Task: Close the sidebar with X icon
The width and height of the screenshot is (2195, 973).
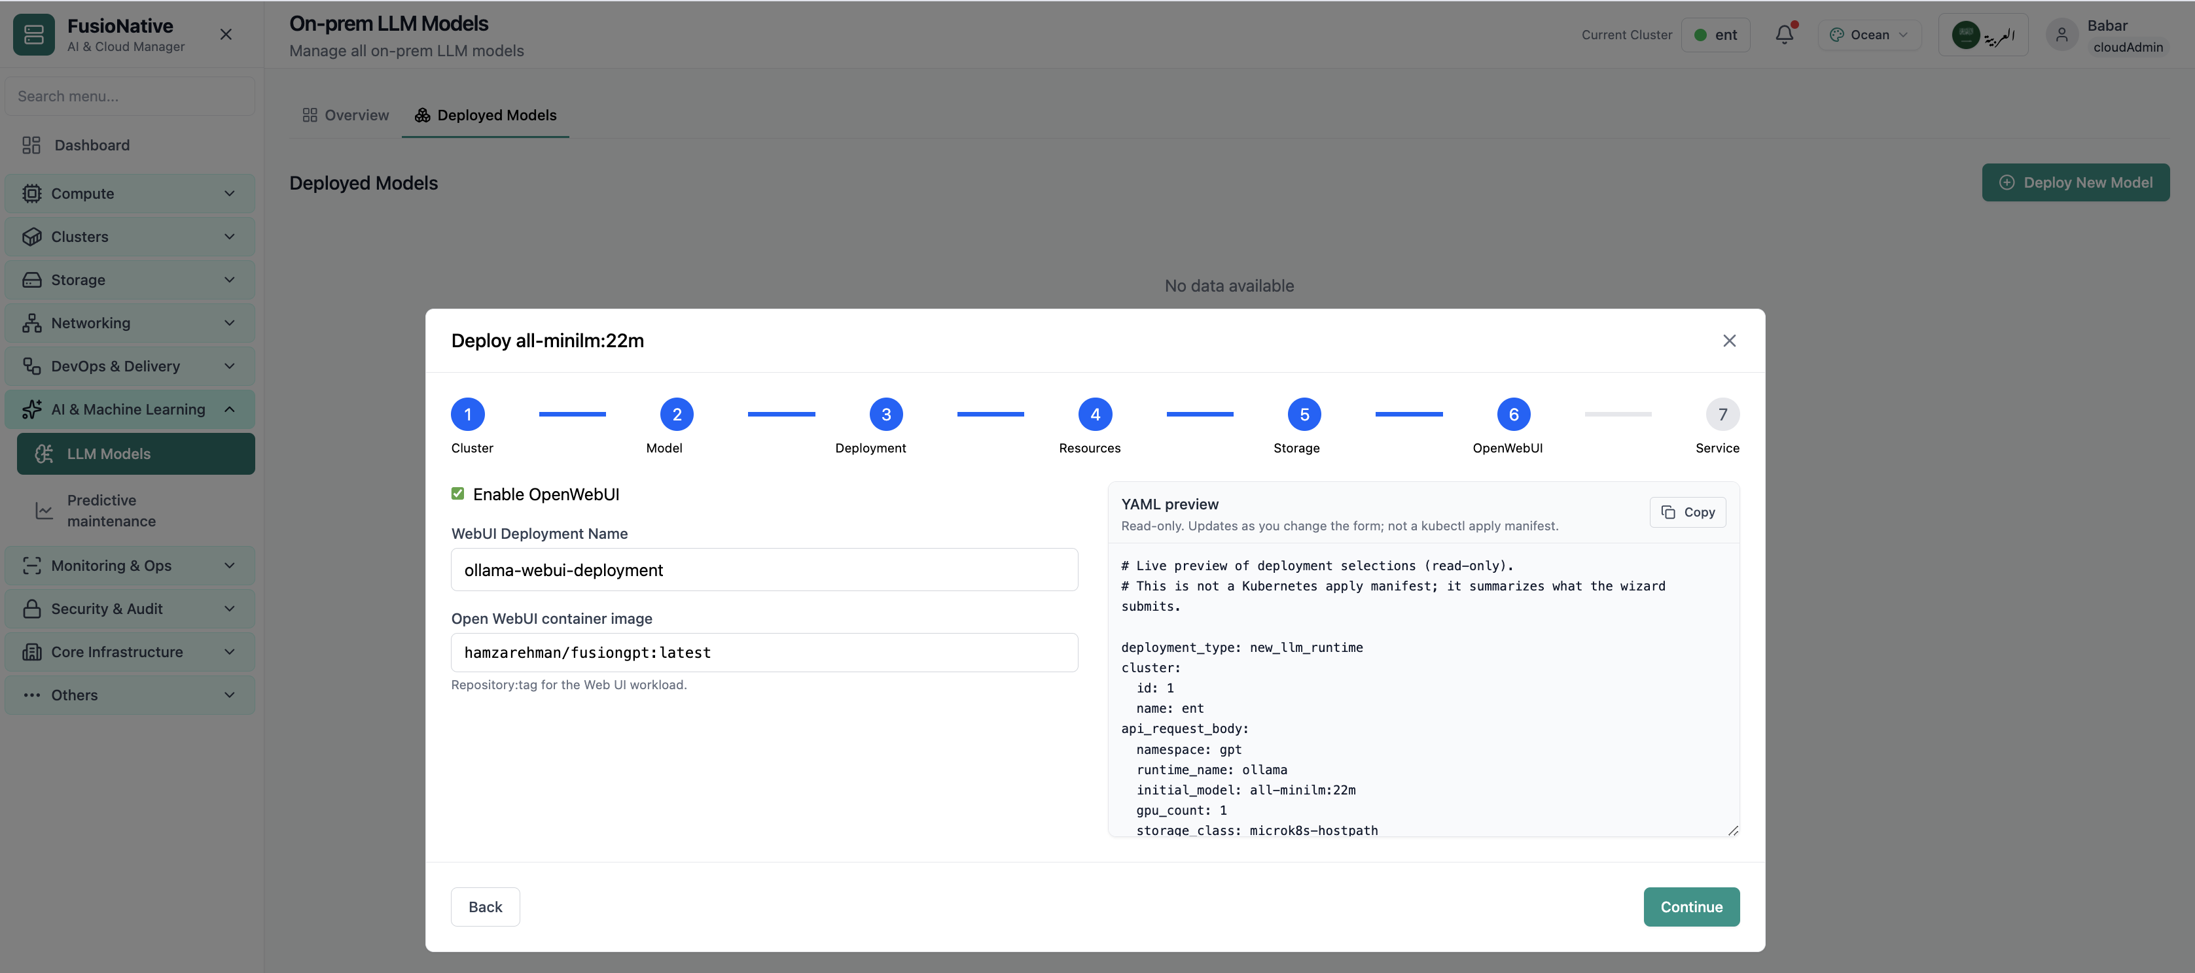Action: (x=226, y=34)
